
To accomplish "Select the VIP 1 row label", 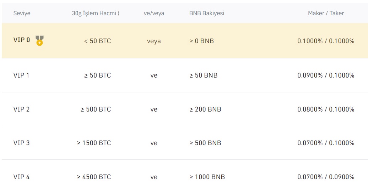I will [x=21, y=75].
